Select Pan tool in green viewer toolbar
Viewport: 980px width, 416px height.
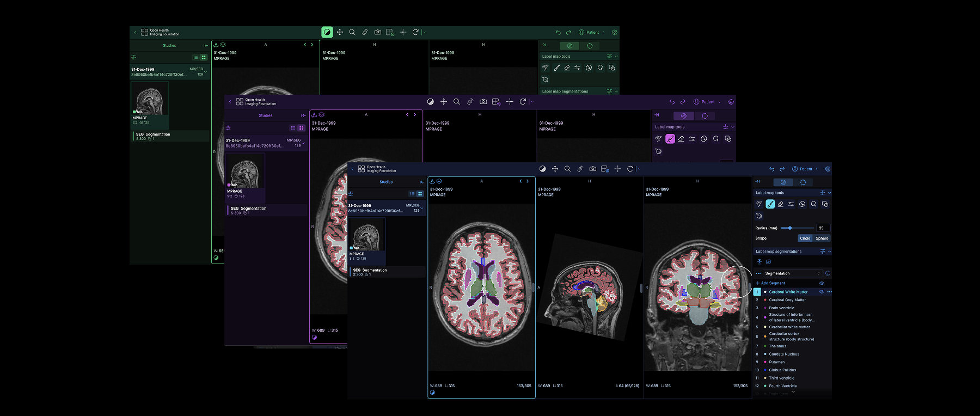(x=340, y=32)
